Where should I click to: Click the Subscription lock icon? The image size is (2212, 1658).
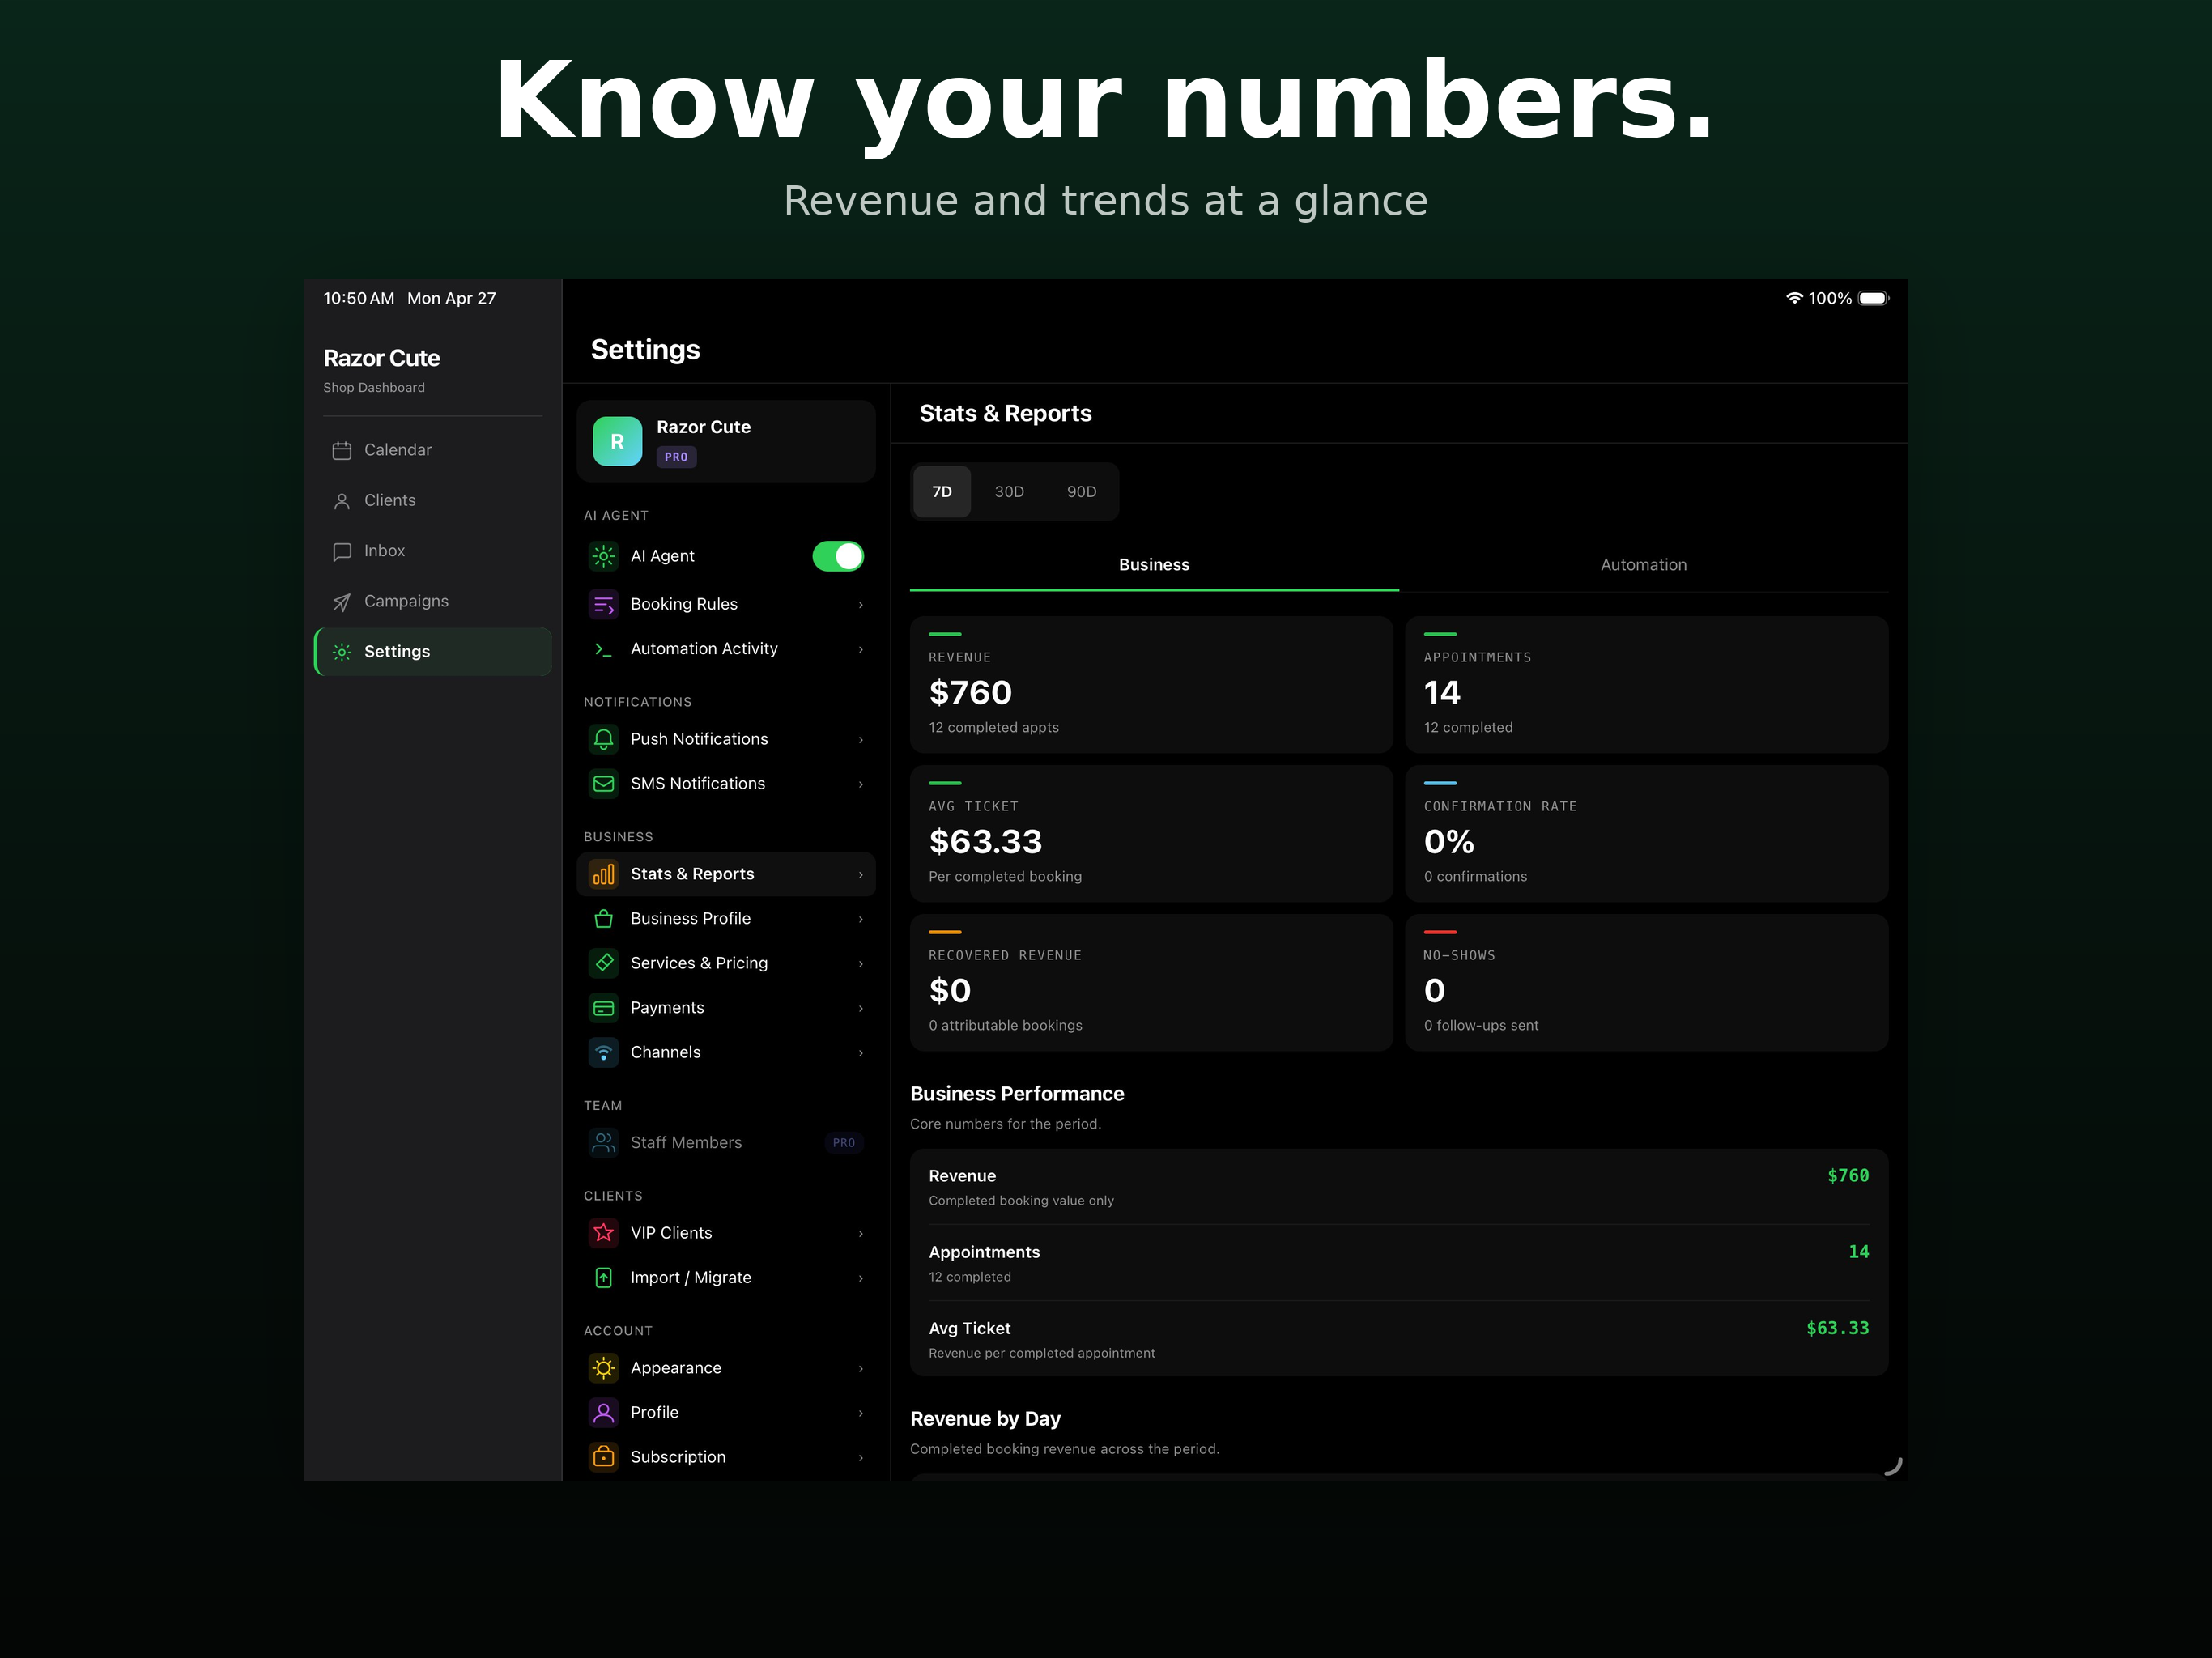click(604, 1457)
